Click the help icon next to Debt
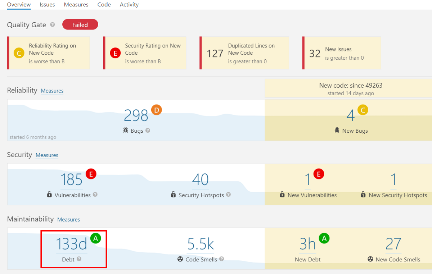The image size is (432, 274). pos(79,259)
